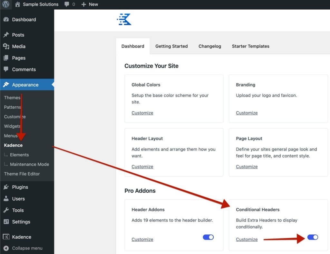Switch to the Getting Started tab
This screenshot has width=330, height=254.
click(171, 46)
